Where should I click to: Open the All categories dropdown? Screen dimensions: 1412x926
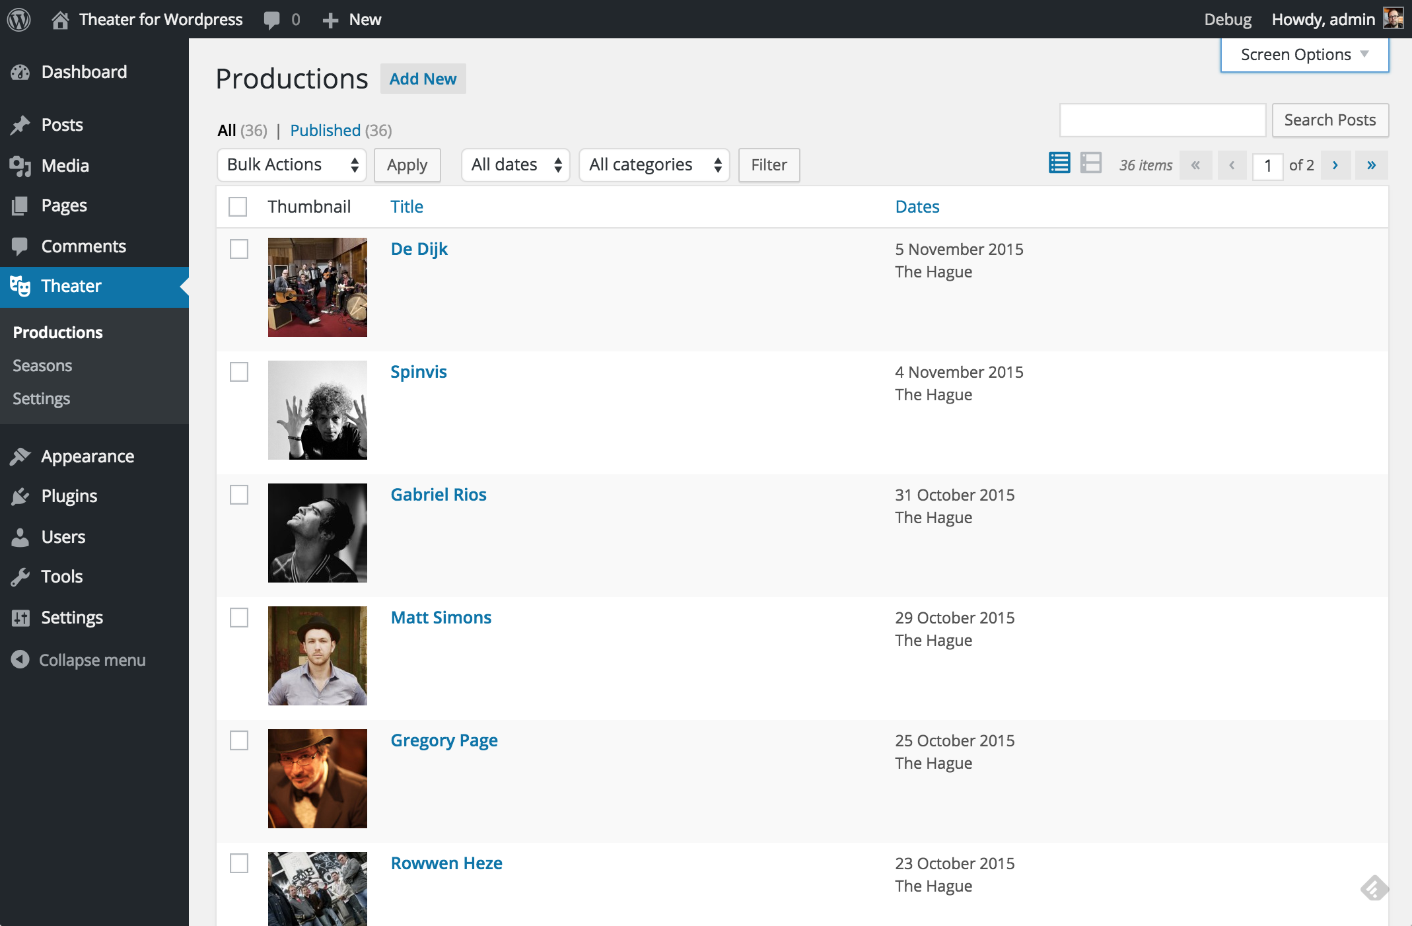point(654,165)
